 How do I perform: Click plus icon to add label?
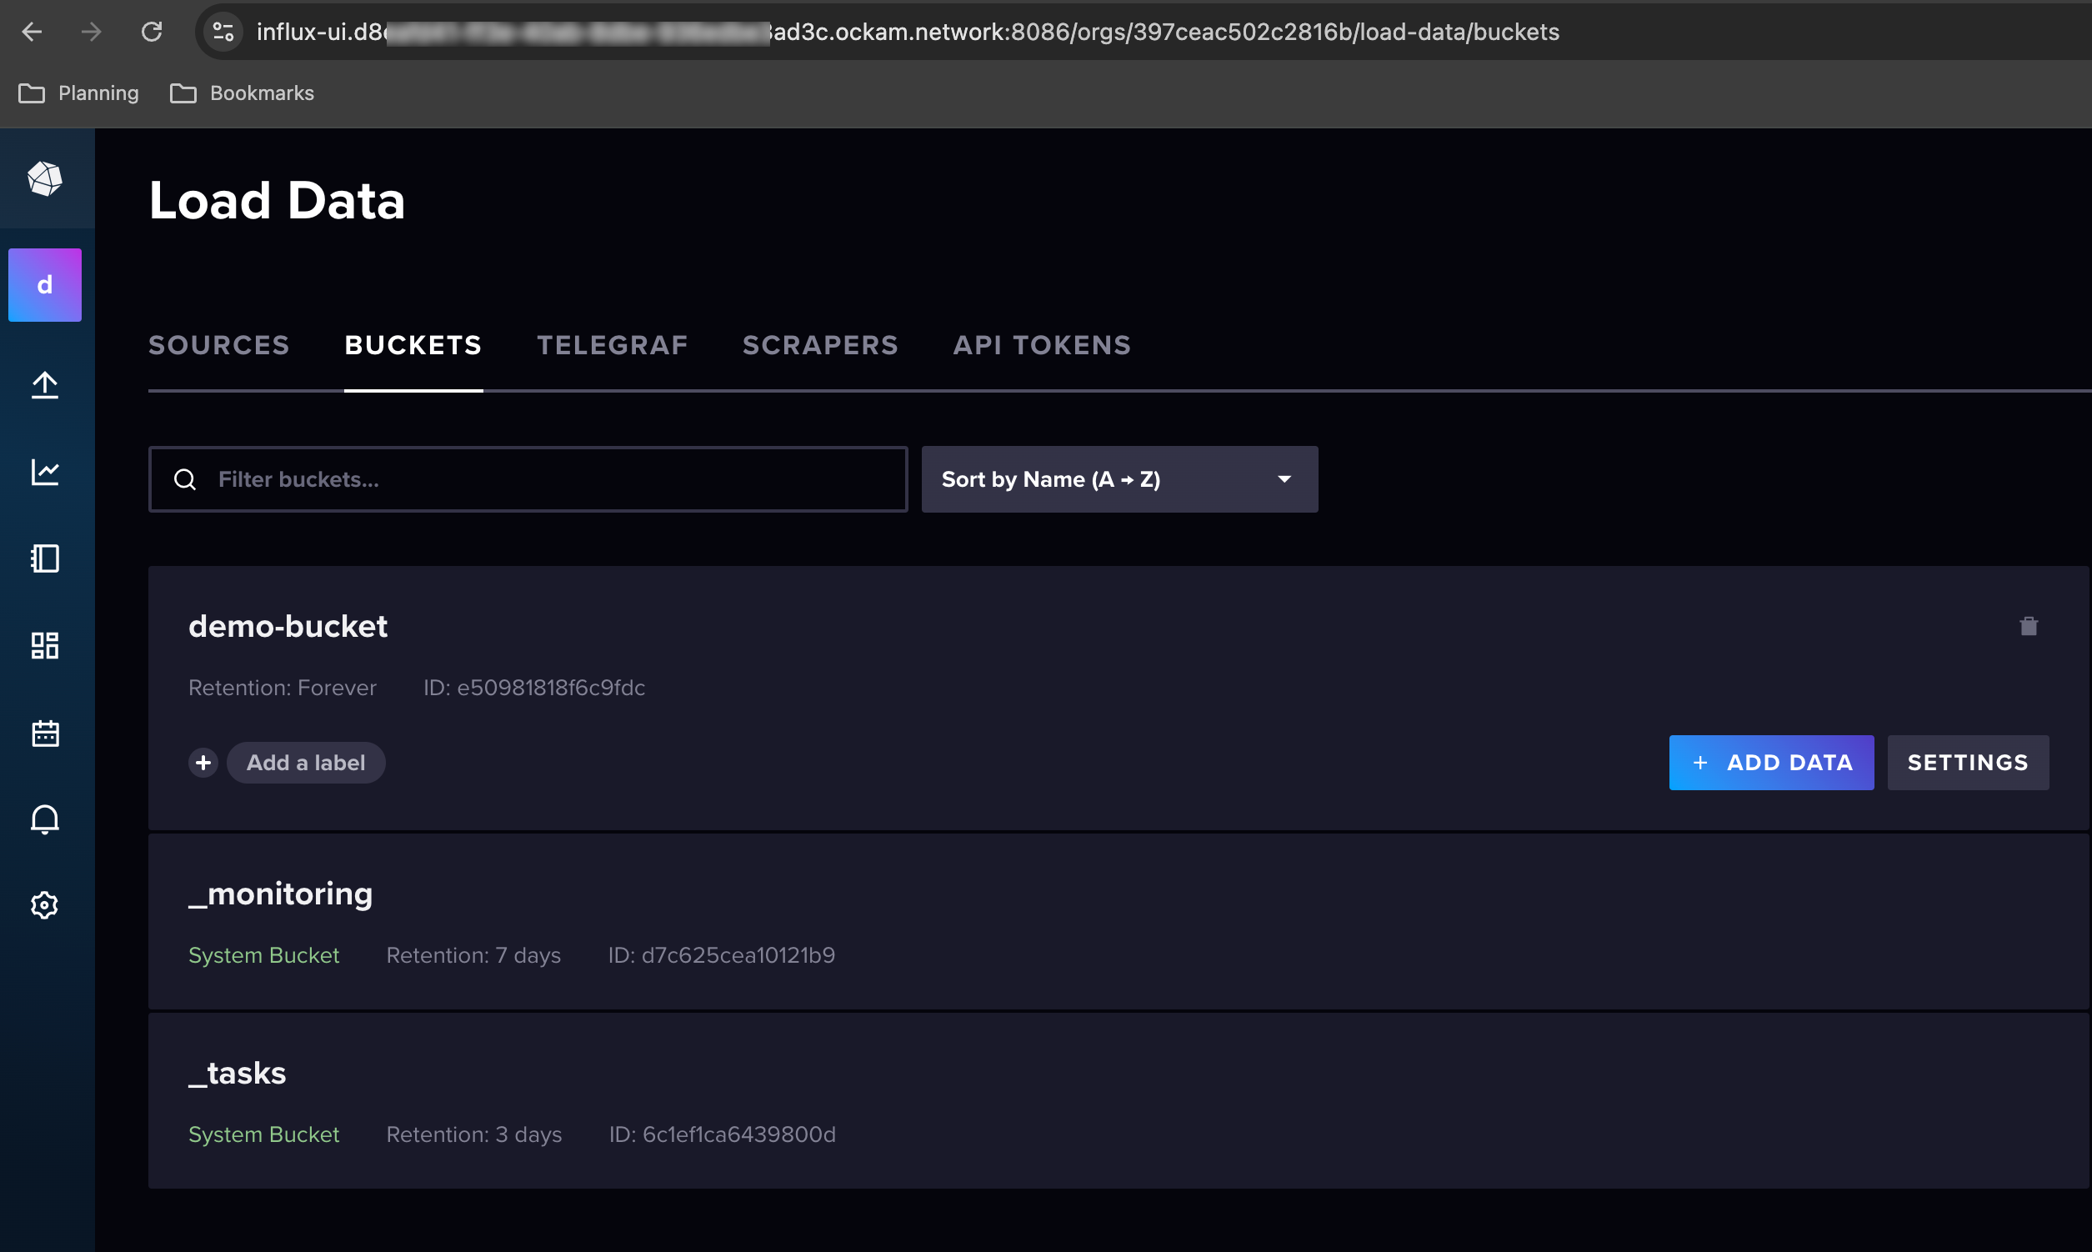point(203,763)
